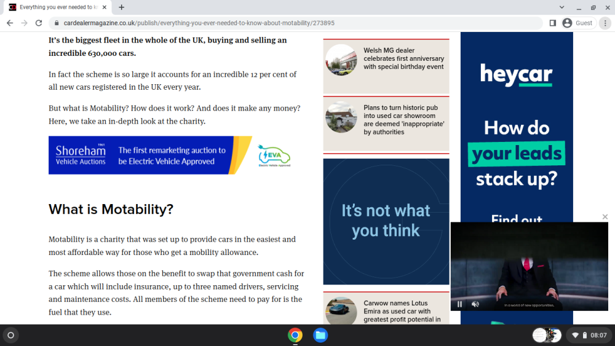This screenshot has width=615, height=346.
Task: Select the car dealer magazine tab
Action: pyautogui.click(x=57, y=7)
